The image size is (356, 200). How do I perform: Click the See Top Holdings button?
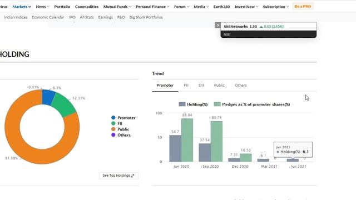tap(118, 176)
